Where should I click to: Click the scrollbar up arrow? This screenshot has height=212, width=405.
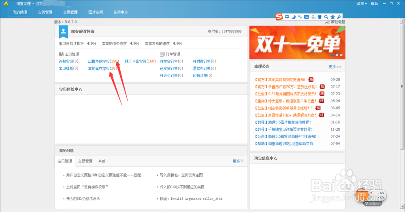(x=402, y=21)
